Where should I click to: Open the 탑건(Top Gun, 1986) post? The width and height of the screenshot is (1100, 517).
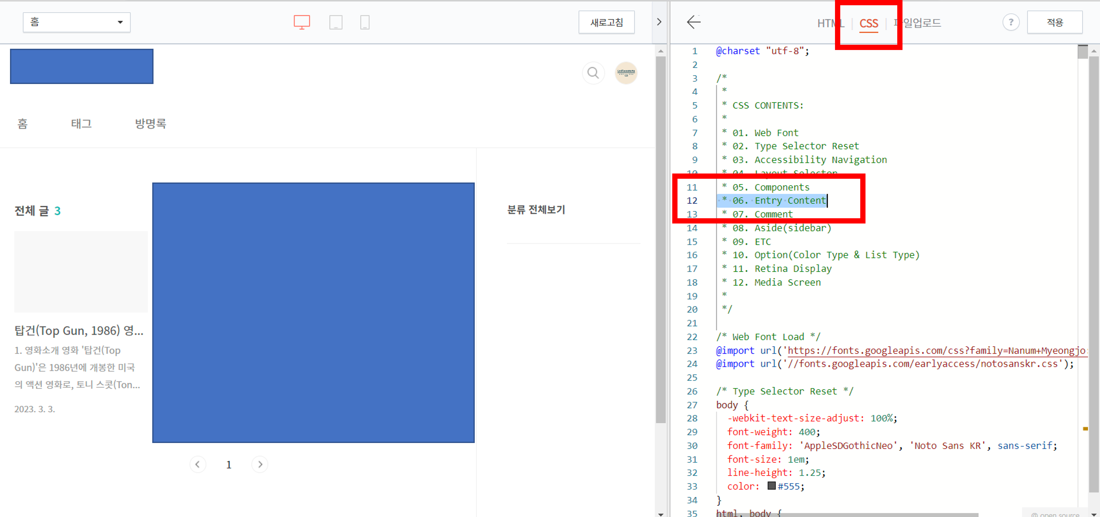coord(79,330)
